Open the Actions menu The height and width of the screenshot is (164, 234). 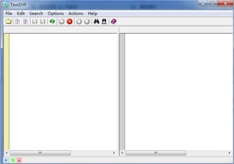(76, 13)
